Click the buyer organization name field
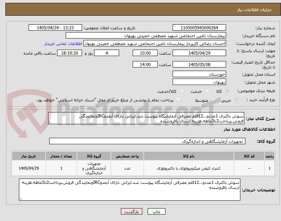The height and width of the screenshot is (221, 281). [146, 35]
